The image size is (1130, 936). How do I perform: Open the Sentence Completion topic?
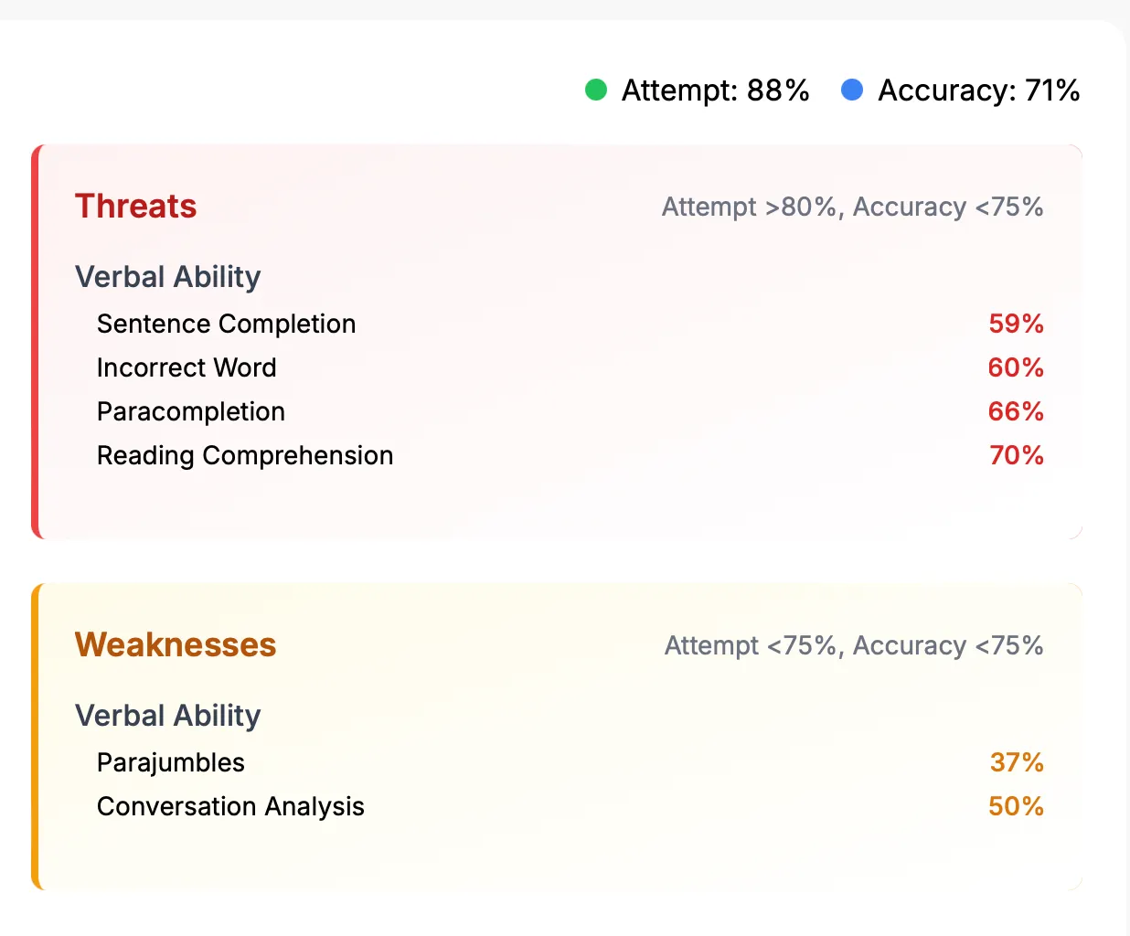pyautogui.click(x=227, y=324)
